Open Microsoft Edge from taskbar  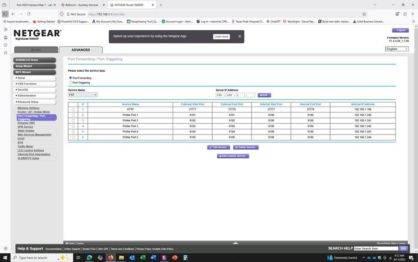(x=89, y=257)
